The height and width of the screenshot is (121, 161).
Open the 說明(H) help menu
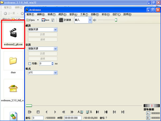[x=127, y=14]
